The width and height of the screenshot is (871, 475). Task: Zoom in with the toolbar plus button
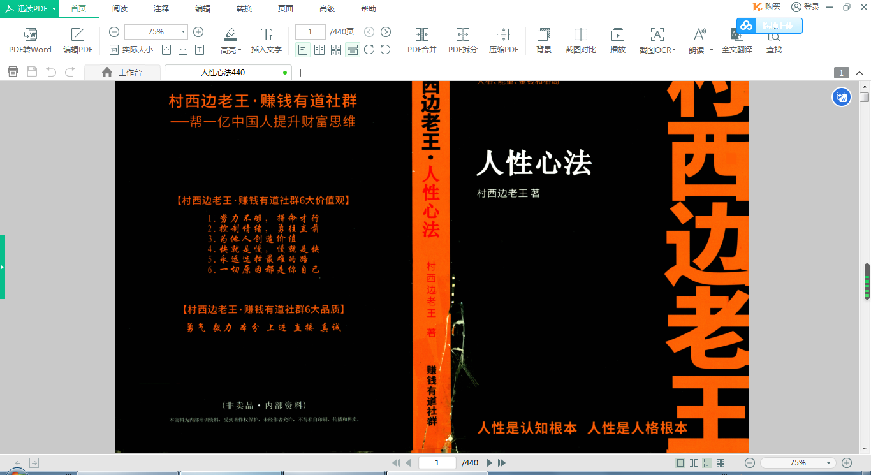point(198,32)
